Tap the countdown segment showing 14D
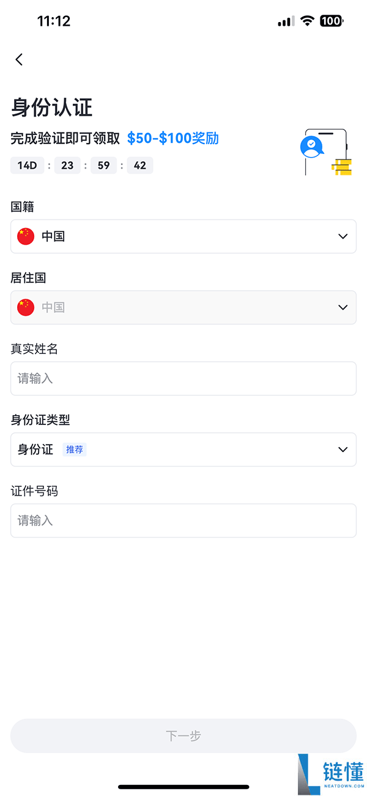 [x=27, y=165]
